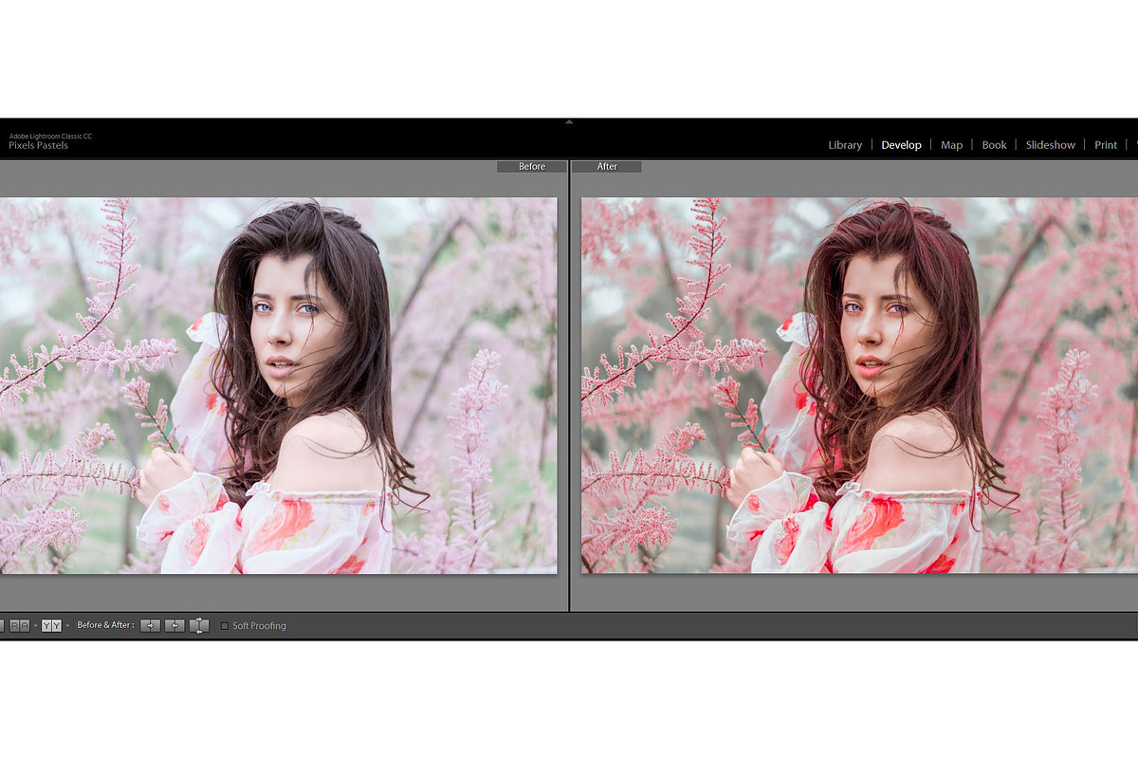The image size is (1138, 759).
Task: Click the Adobe Lightroom Classic CC title text
Action: coord(50,137)
